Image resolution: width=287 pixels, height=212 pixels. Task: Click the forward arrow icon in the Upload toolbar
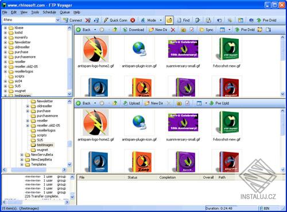pos(102,103)
